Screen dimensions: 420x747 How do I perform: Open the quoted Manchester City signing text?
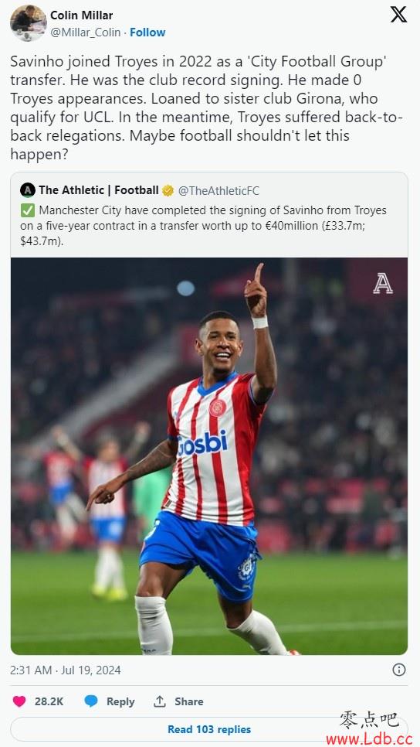[204, 225]
